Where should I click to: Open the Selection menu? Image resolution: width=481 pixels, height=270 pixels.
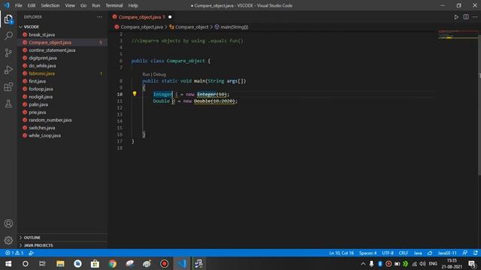pos(50,5)
